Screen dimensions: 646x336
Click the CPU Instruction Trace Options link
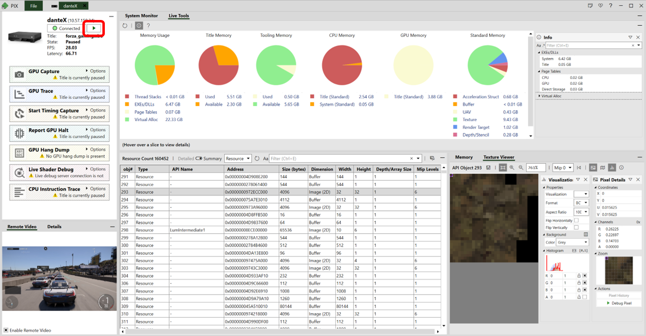click(x=96, y=188)
